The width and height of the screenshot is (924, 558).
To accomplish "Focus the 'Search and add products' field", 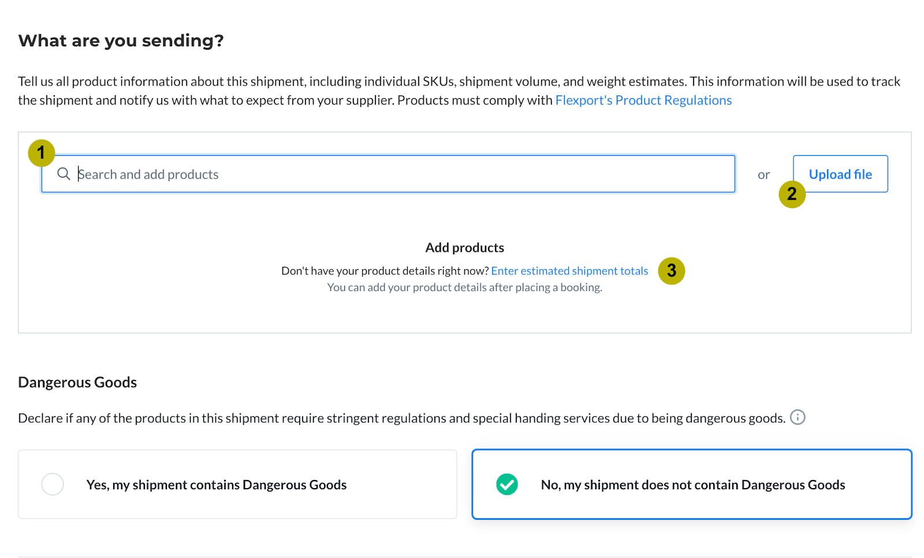I will (388, 174).
